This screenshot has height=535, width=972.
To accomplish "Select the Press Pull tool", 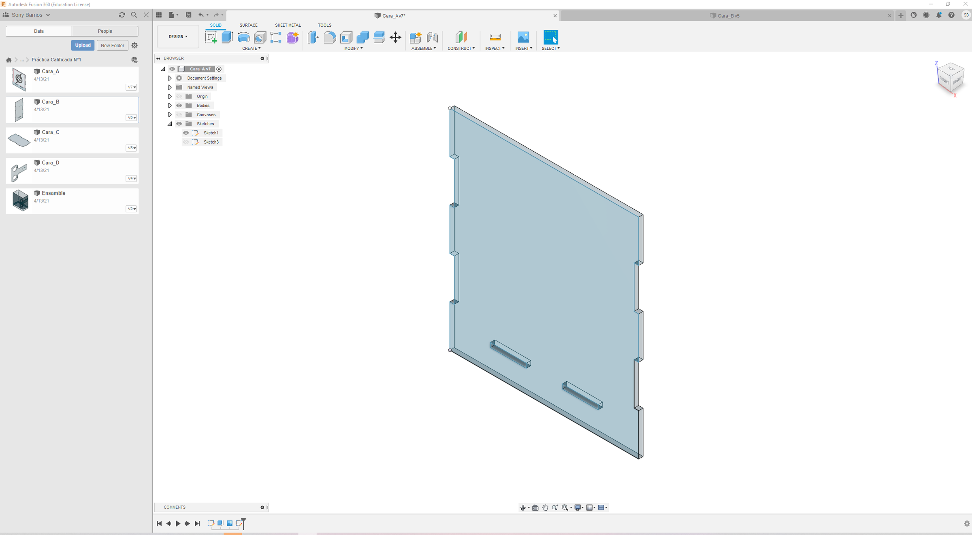I will (x=313, y=38).
